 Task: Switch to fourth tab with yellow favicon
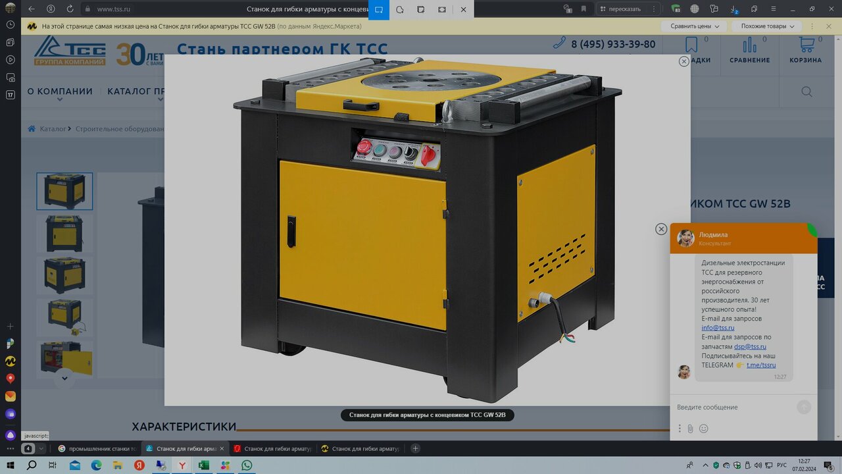pyautogui.click(x=359, y=448)
